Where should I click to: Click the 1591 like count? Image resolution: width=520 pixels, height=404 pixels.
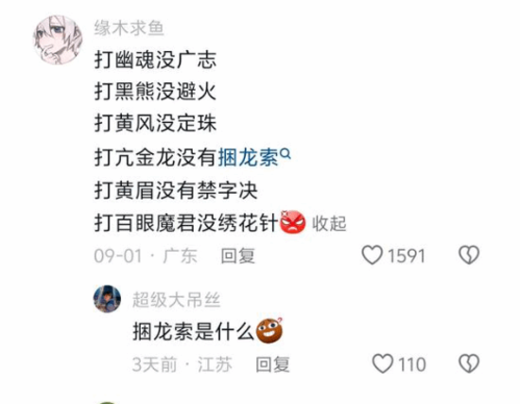click(407, 256)
